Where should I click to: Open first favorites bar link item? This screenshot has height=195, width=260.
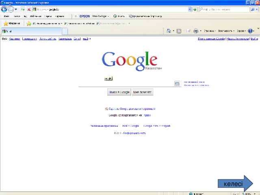pos(48,24)
